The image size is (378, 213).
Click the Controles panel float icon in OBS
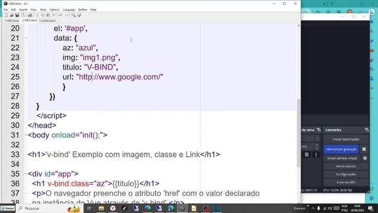(x=367, y=130)
